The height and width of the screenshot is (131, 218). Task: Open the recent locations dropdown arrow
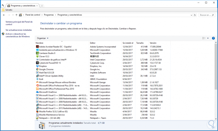13,15
